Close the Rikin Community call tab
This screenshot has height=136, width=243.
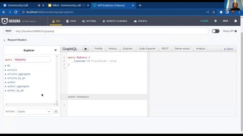tap(88, 5)
